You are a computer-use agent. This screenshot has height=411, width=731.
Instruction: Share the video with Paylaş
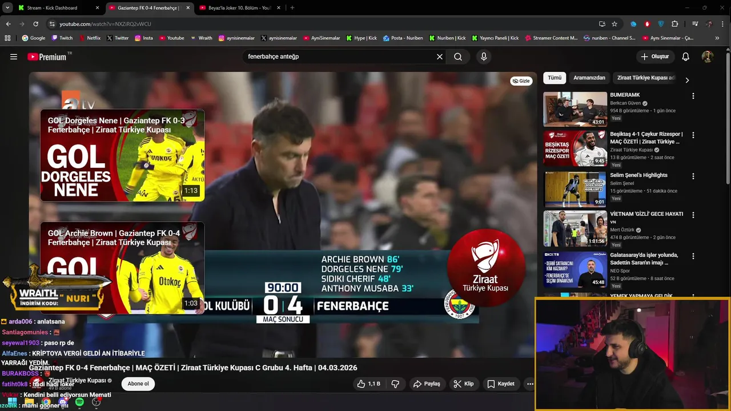point(427,384)
